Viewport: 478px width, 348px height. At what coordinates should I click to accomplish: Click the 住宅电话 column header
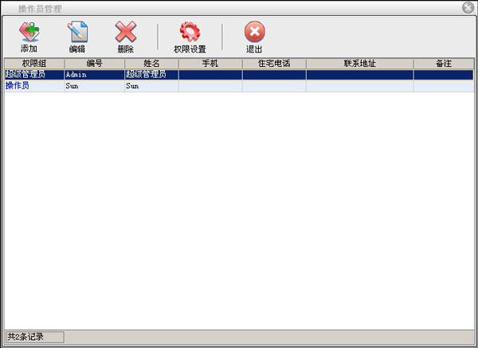(274, 63)
